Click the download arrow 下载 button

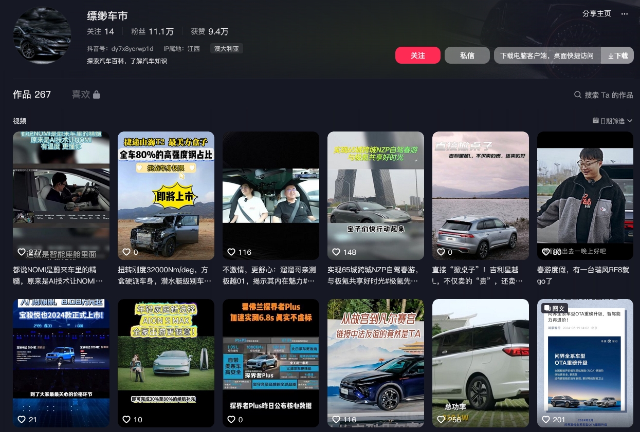(x=617, y=55)
